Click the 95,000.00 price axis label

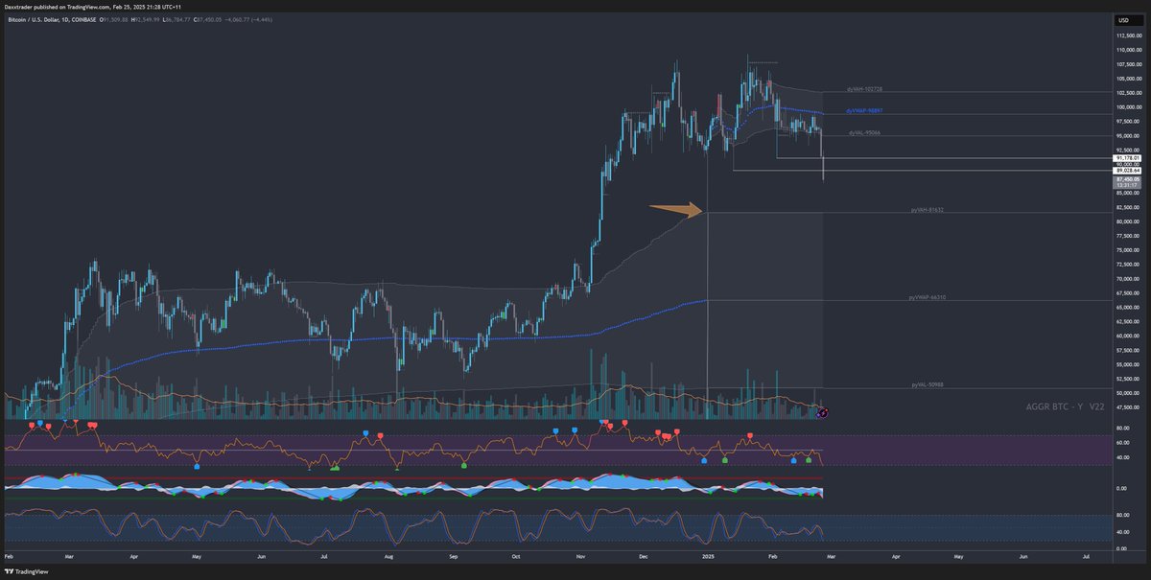point(1126,135)
